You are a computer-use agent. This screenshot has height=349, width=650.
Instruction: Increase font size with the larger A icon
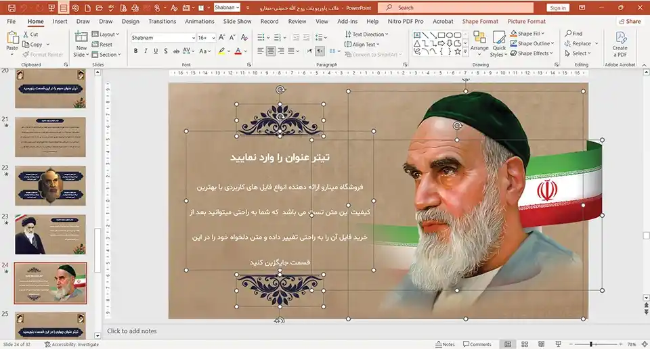(x=222, y=38)
